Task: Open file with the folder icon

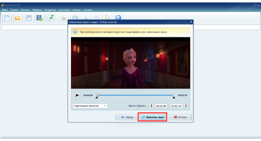Action: tap(18, 18)
